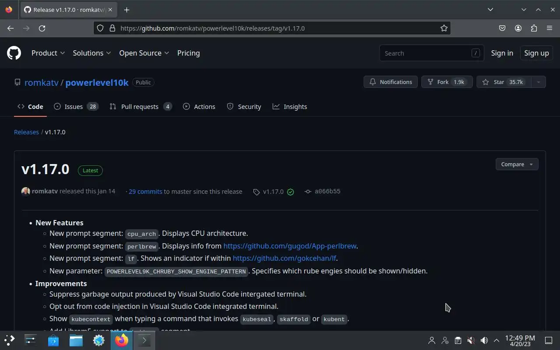Click the v1.17.0 tag icon link

tap(268, 192)
